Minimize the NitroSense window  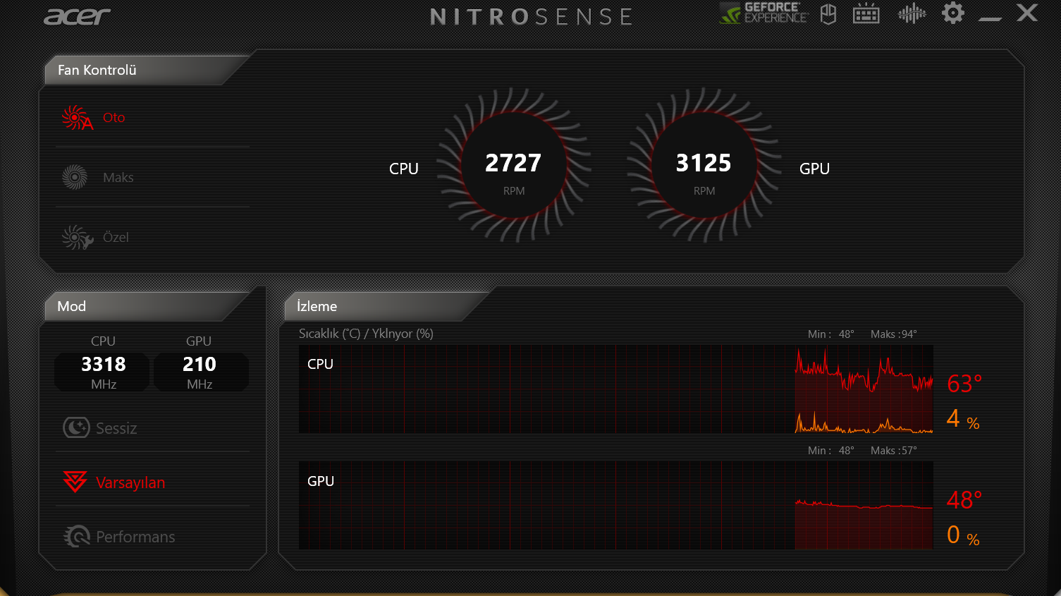[x=990, y=17]
